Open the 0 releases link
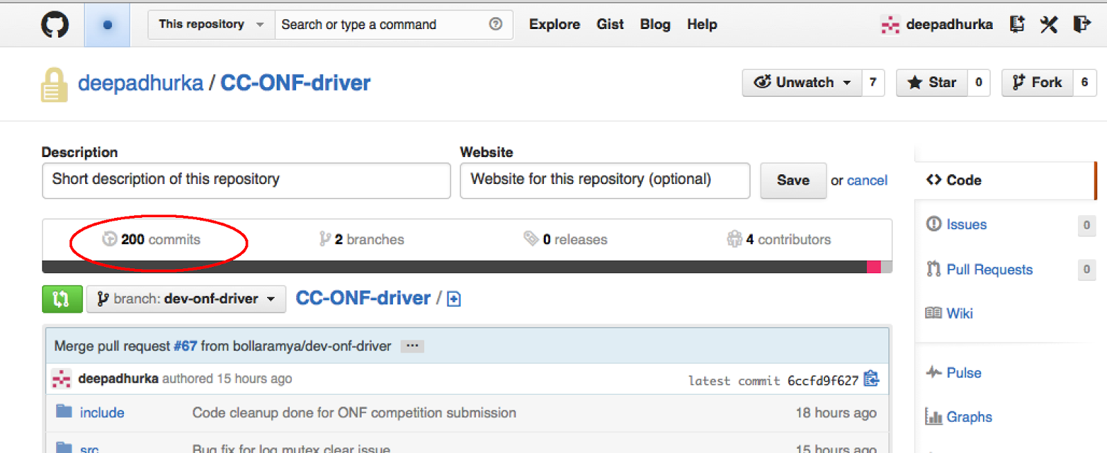This screenshot has height=453, width=1107. click(565, 239)
